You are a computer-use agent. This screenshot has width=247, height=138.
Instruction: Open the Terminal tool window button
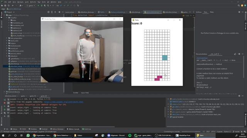click(x=44, y=129)
